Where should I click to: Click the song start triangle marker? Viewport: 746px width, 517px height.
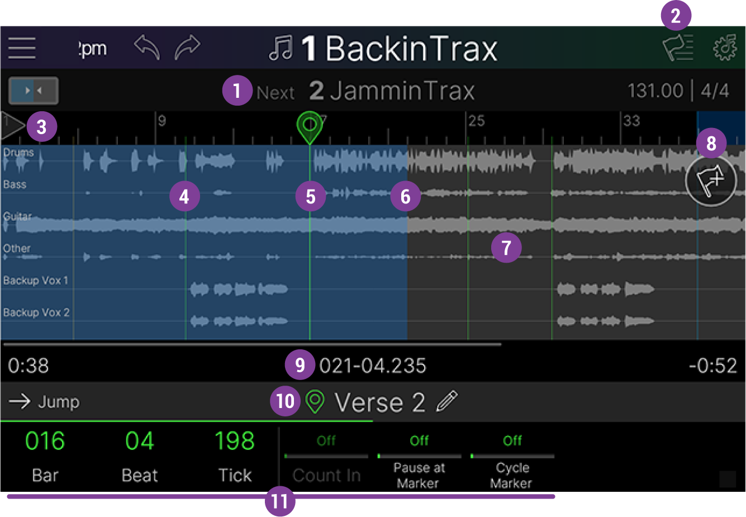[11, 125]
